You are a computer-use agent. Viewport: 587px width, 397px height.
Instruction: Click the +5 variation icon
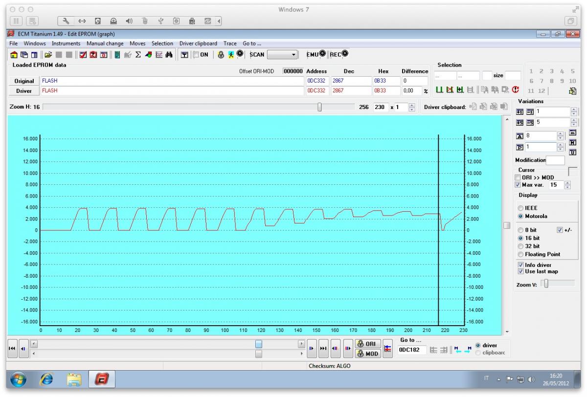click(519, 123)
